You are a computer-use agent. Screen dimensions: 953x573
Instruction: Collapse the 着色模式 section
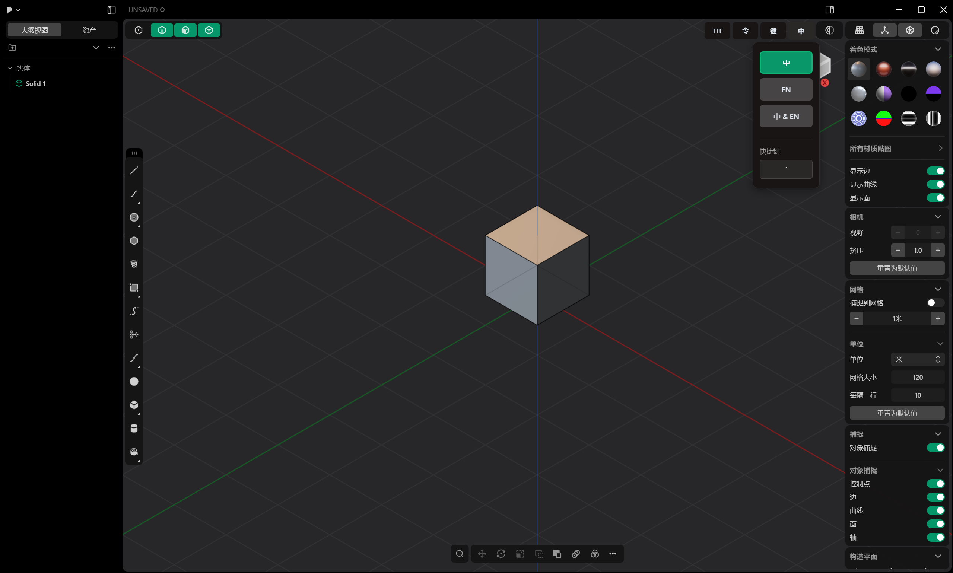point(938,50)
